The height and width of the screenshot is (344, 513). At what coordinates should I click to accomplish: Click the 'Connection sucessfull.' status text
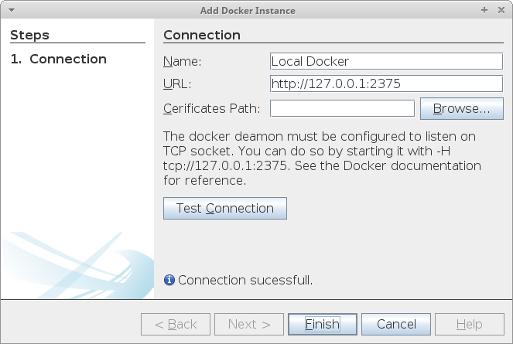pos(245,281)
